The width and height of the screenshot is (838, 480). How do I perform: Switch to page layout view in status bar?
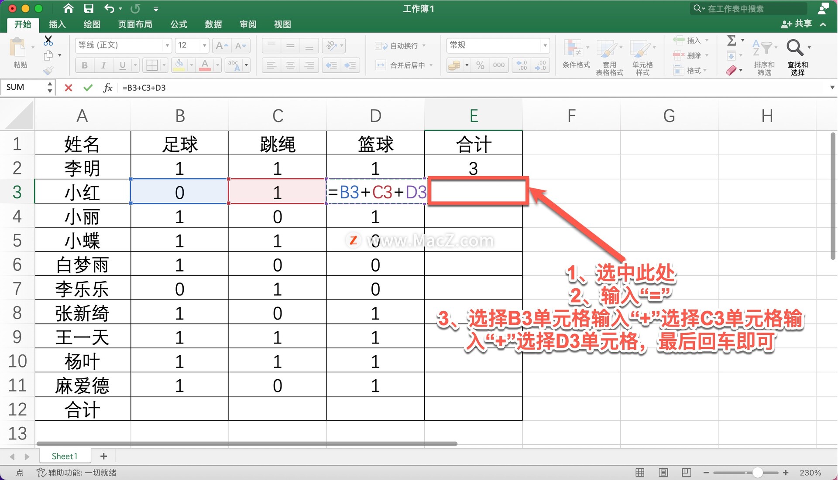point(663,473)
